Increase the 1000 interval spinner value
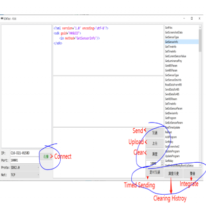206x206 pixels. (162, 162)
